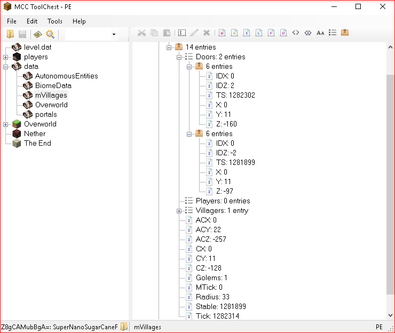The height and width of the screenshot is (333, 395).
Task: Expand the Villagers: 1 entry node
Action: (x=179, y=210)
